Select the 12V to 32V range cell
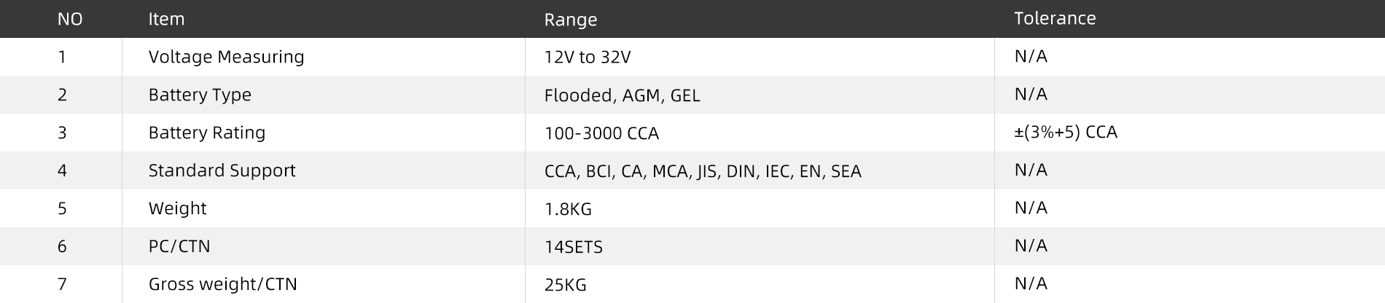1385x303 pixels. click(x=587, y=58)
